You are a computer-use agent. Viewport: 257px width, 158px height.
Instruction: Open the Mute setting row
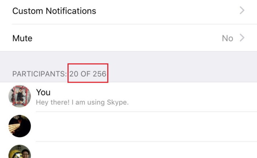pos(128,38)
